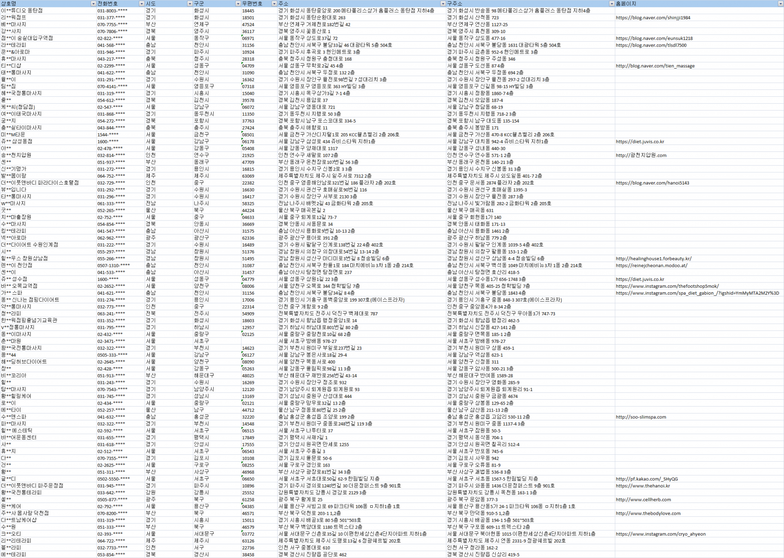
Task: Click the www.cellherb.com homepage link
Action: 643,499
